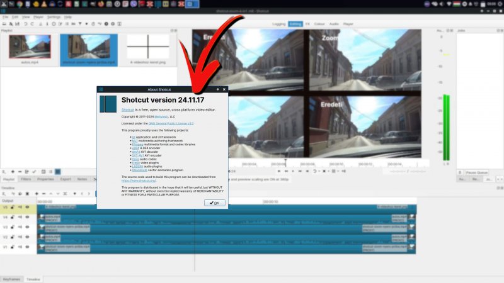Image resolution: width=504 pixels, height=283 pixels.
Task: Open the FFmpeg project link
Action: pos(137,145)
